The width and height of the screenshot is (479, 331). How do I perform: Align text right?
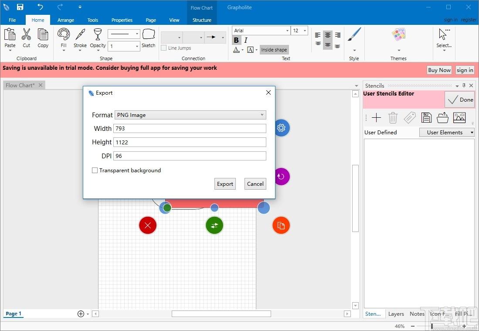337,35
